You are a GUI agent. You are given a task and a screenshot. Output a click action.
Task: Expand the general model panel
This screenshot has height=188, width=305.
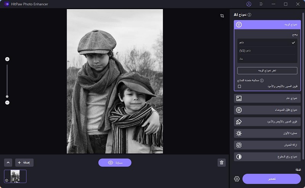[267, 98]
